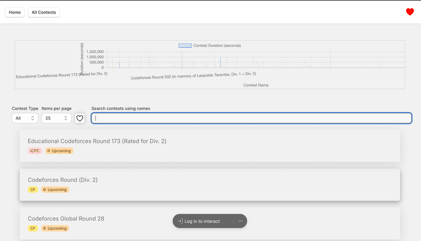Click the Contest Name axis title

pyautogui.click(x=256, y=85)
